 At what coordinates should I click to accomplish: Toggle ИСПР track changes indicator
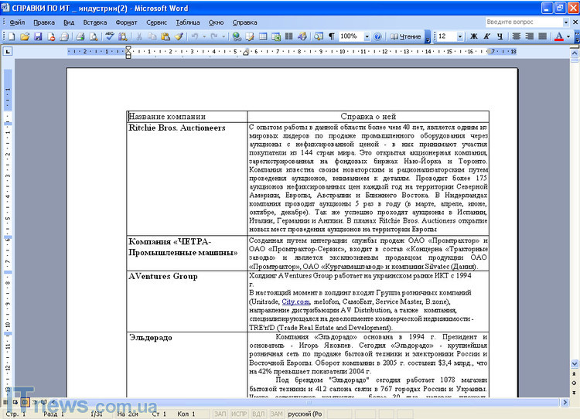click(x=239, y=414)
